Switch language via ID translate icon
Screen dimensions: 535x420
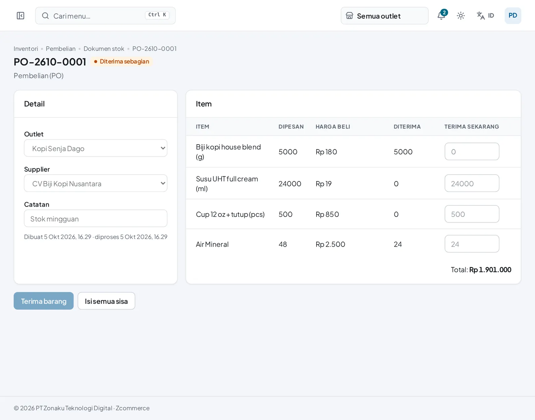pos(485,16)
